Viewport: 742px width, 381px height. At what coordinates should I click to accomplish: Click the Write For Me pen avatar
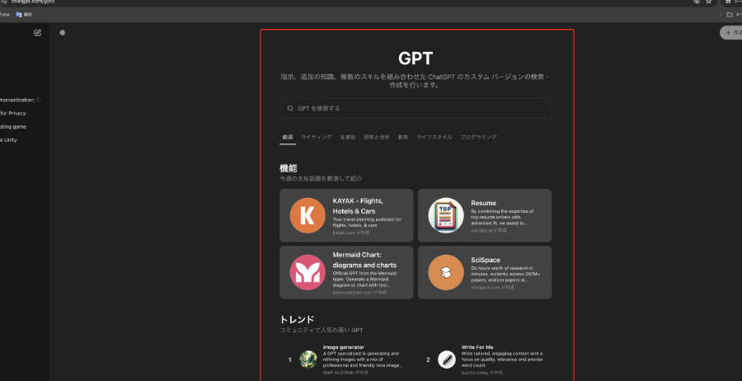coord(446,360)
